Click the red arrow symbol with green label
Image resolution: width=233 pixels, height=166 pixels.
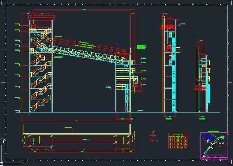(x=153, y=141)
